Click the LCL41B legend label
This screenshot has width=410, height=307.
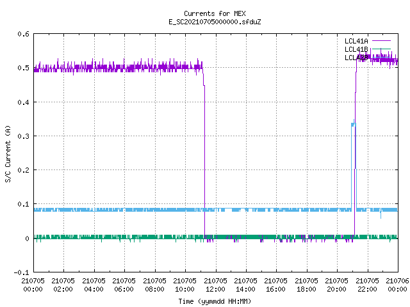[x=356, y=49]
